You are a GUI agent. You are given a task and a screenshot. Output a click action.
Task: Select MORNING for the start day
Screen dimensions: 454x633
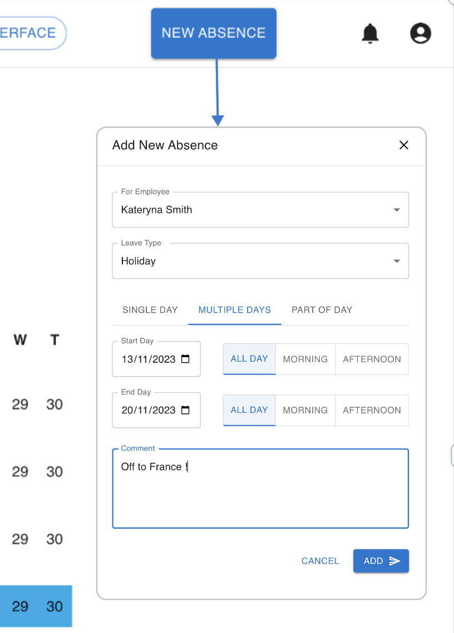(305, 359)
